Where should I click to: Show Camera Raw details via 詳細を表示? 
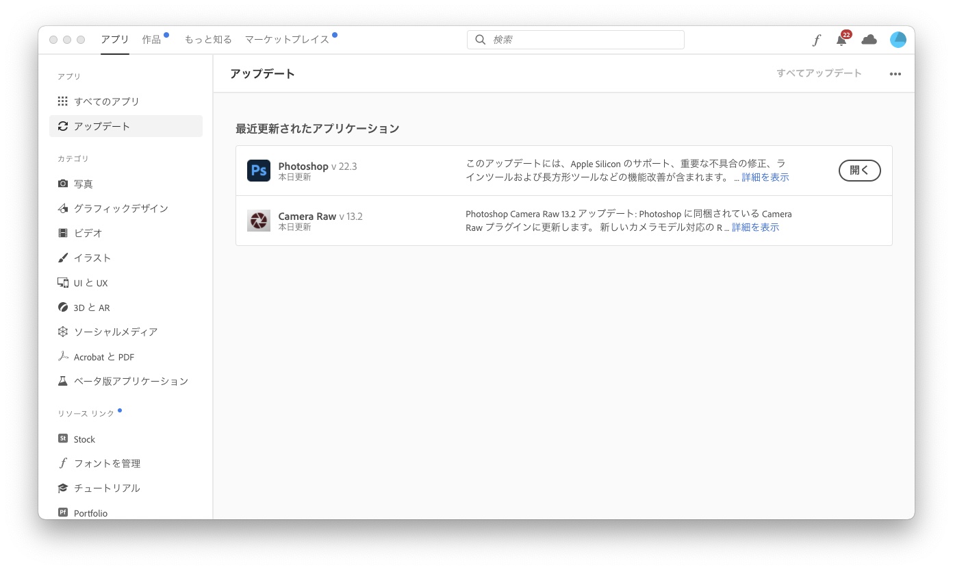[x=755, y=227]
